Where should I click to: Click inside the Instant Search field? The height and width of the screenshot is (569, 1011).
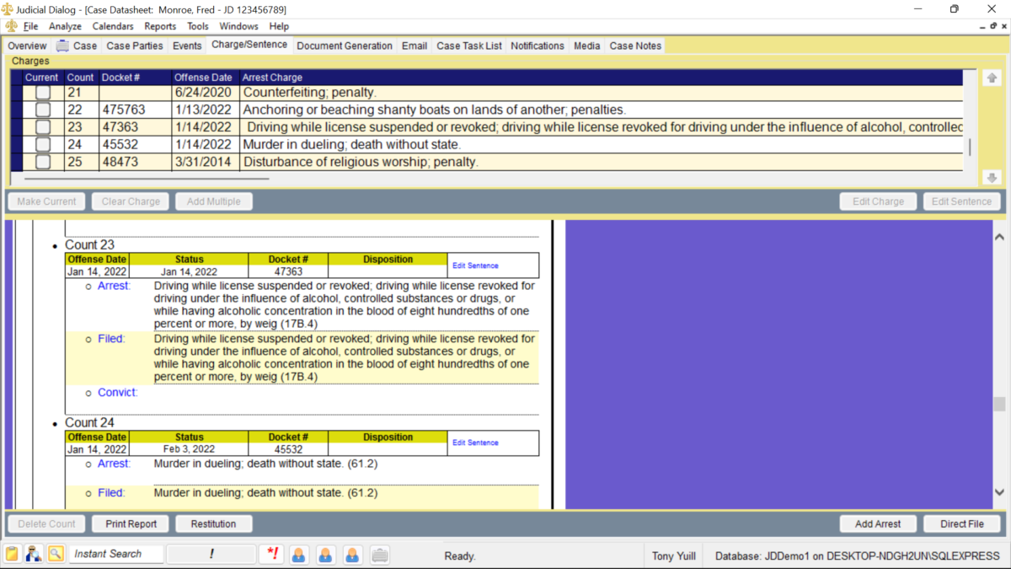tap(116, 554)
